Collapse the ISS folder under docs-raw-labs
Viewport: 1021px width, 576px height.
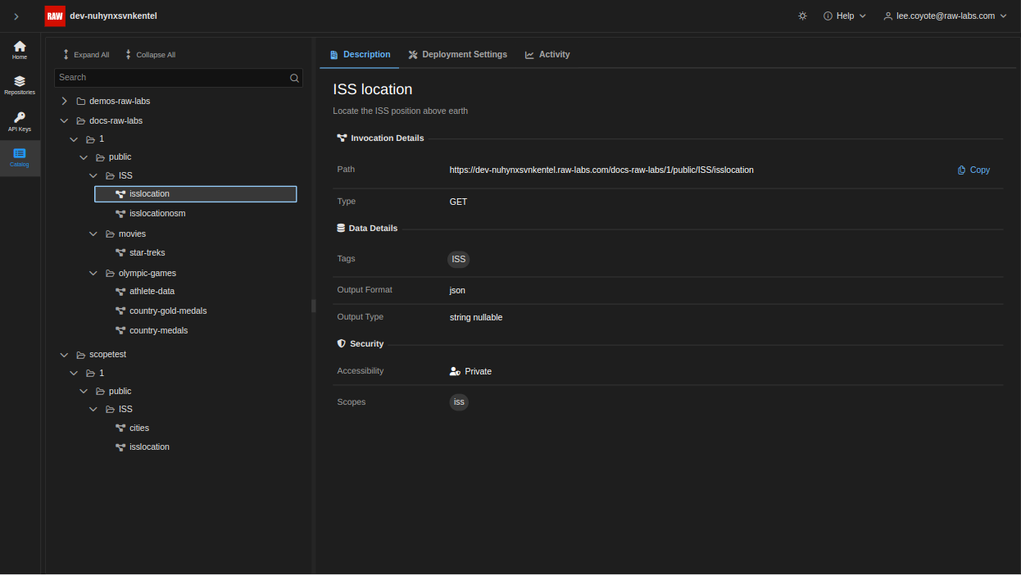click(x=93, y=176)
